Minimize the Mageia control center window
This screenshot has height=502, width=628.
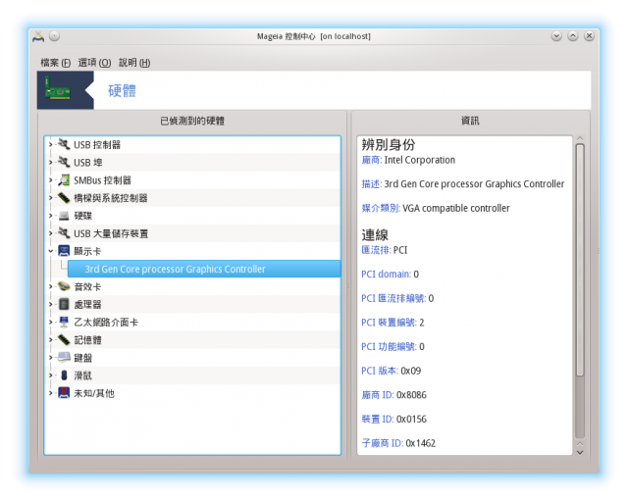[x=556, y=36]
